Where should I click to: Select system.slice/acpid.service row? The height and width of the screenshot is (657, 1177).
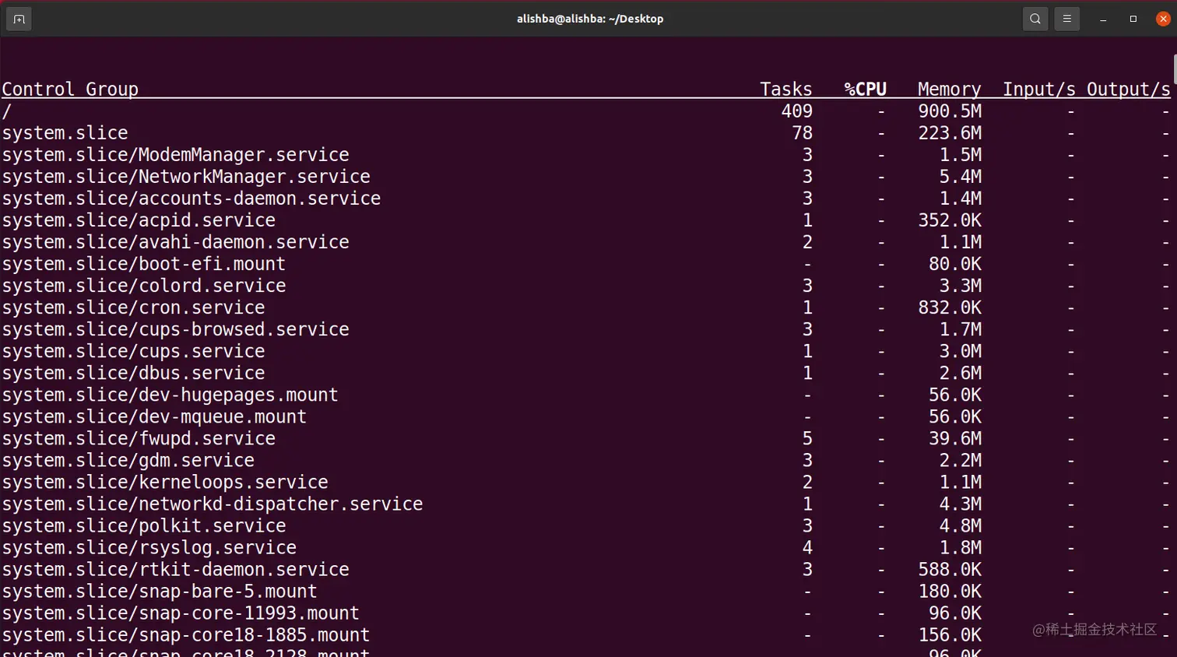point(585,220)
